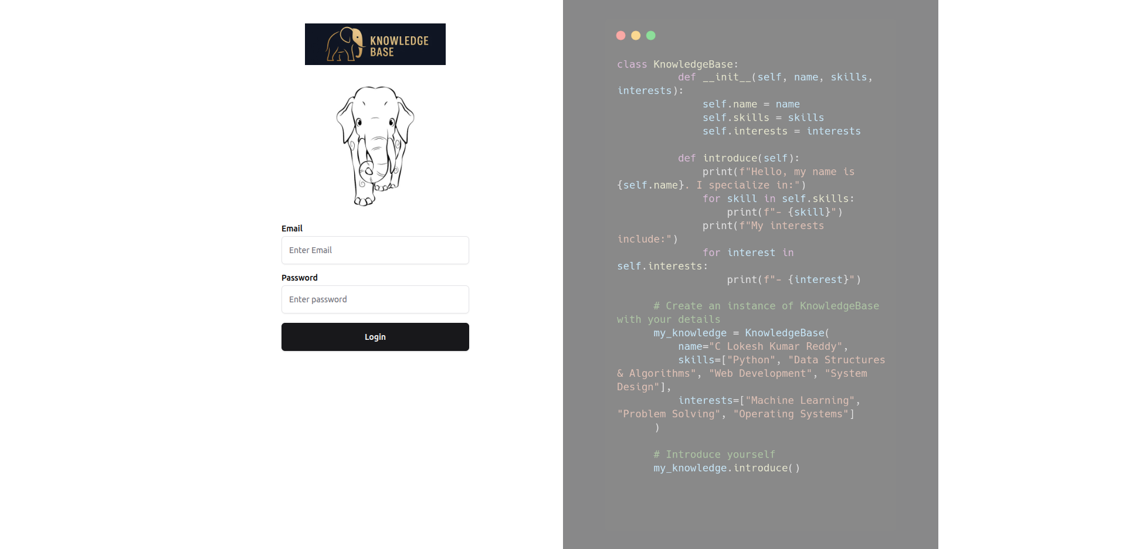This screenshot has width=1126, height=549.
Task: Click the "Machine Learning" string in code
Action: coord(800,401)
